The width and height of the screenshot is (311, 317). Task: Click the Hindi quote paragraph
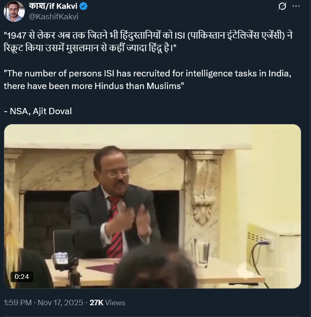147,41
